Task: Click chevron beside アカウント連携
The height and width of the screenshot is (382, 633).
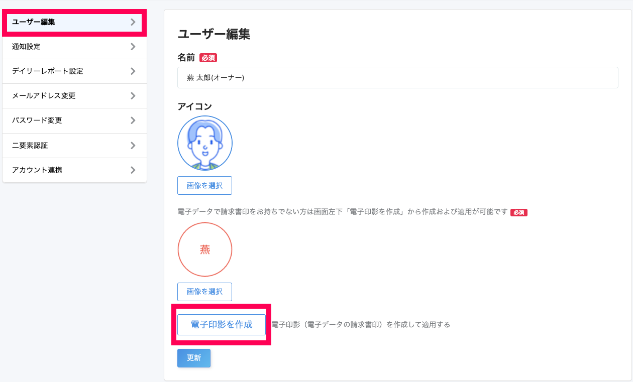Action: click(133, 170)
